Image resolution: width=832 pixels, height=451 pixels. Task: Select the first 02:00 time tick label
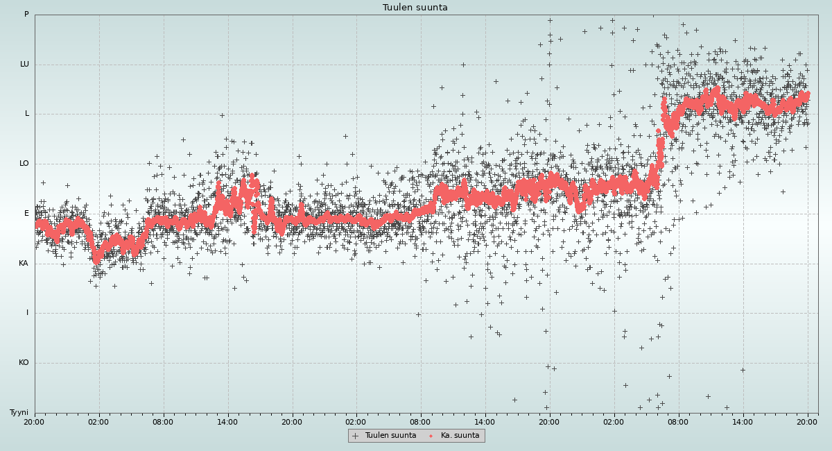pos(98,421)
